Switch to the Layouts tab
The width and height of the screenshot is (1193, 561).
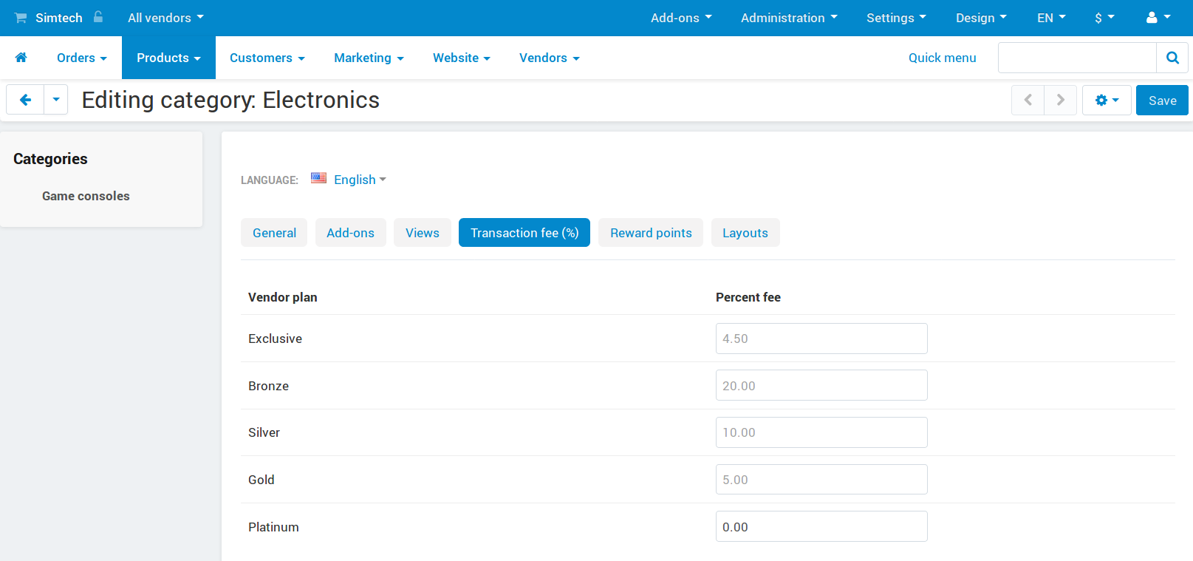click(745, 233)
